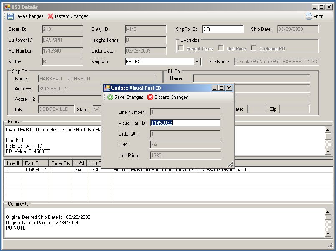Click the 850 Details window title icon
The height and width of the screenshot is (251, 336).
[7, 7]
